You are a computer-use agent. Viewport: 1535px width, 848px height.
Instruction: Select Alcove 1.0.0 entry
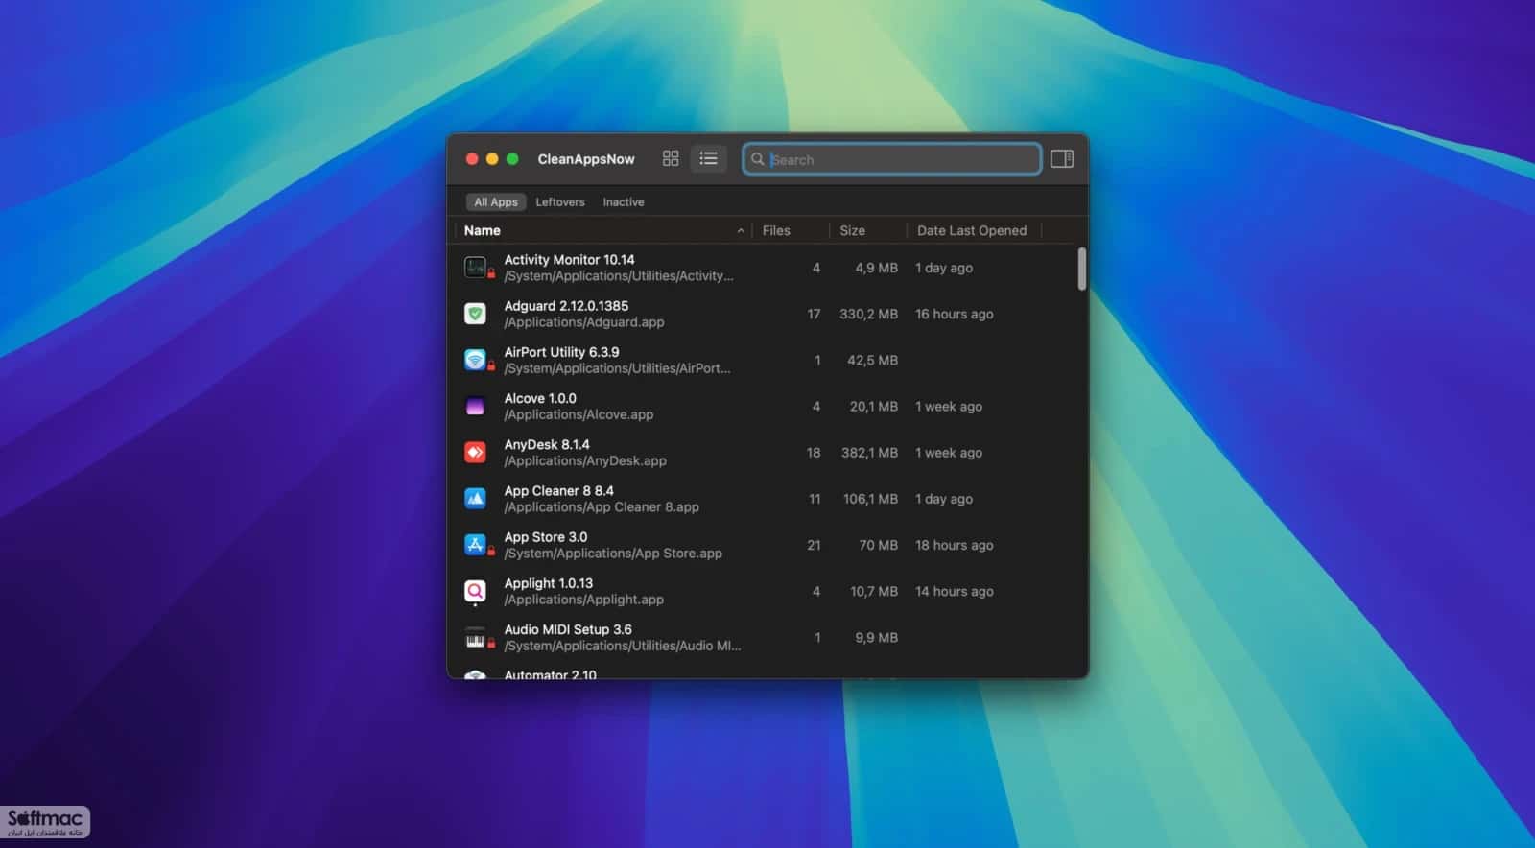(540, 398)
